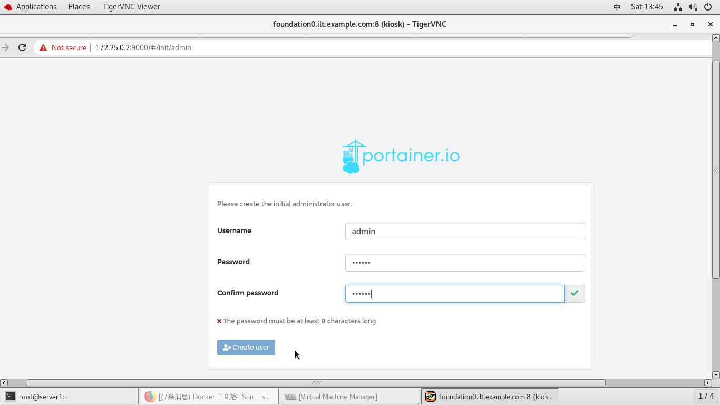Click the Confirm password label
This screenshot has width=720, height=405.
[x=248, y=293]
